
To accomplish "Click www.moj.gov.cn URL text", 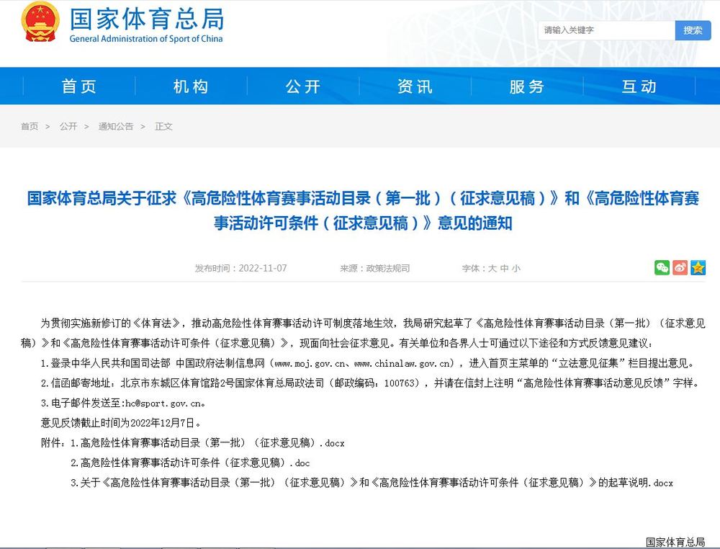I will [x=310, y=363].
